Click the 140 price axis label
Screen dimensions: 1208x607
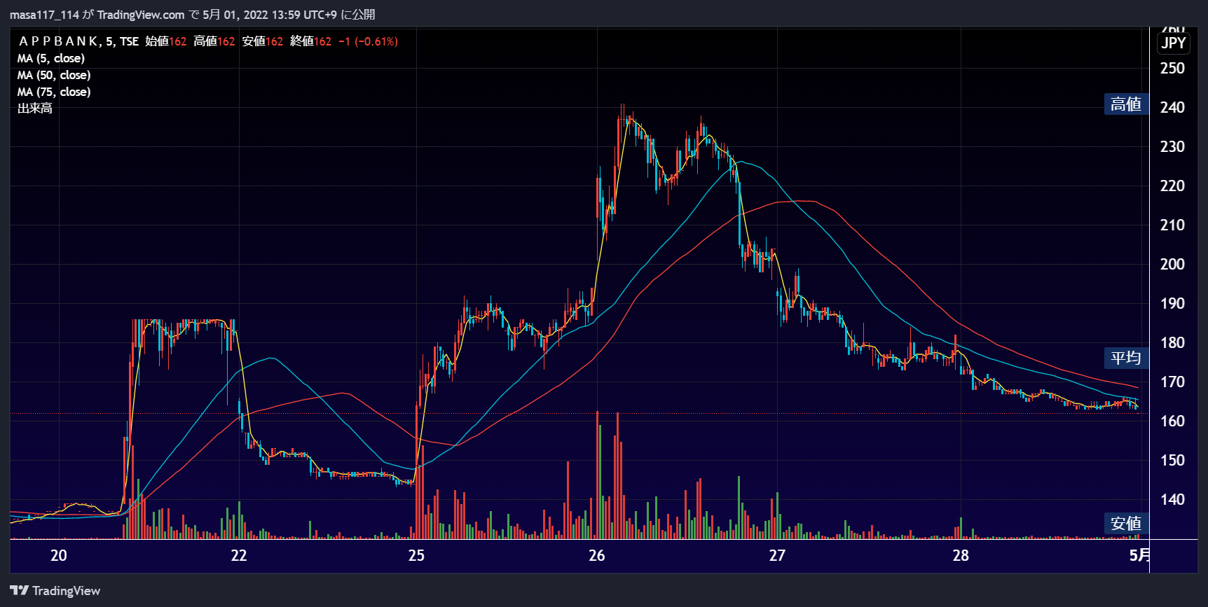1172,500
